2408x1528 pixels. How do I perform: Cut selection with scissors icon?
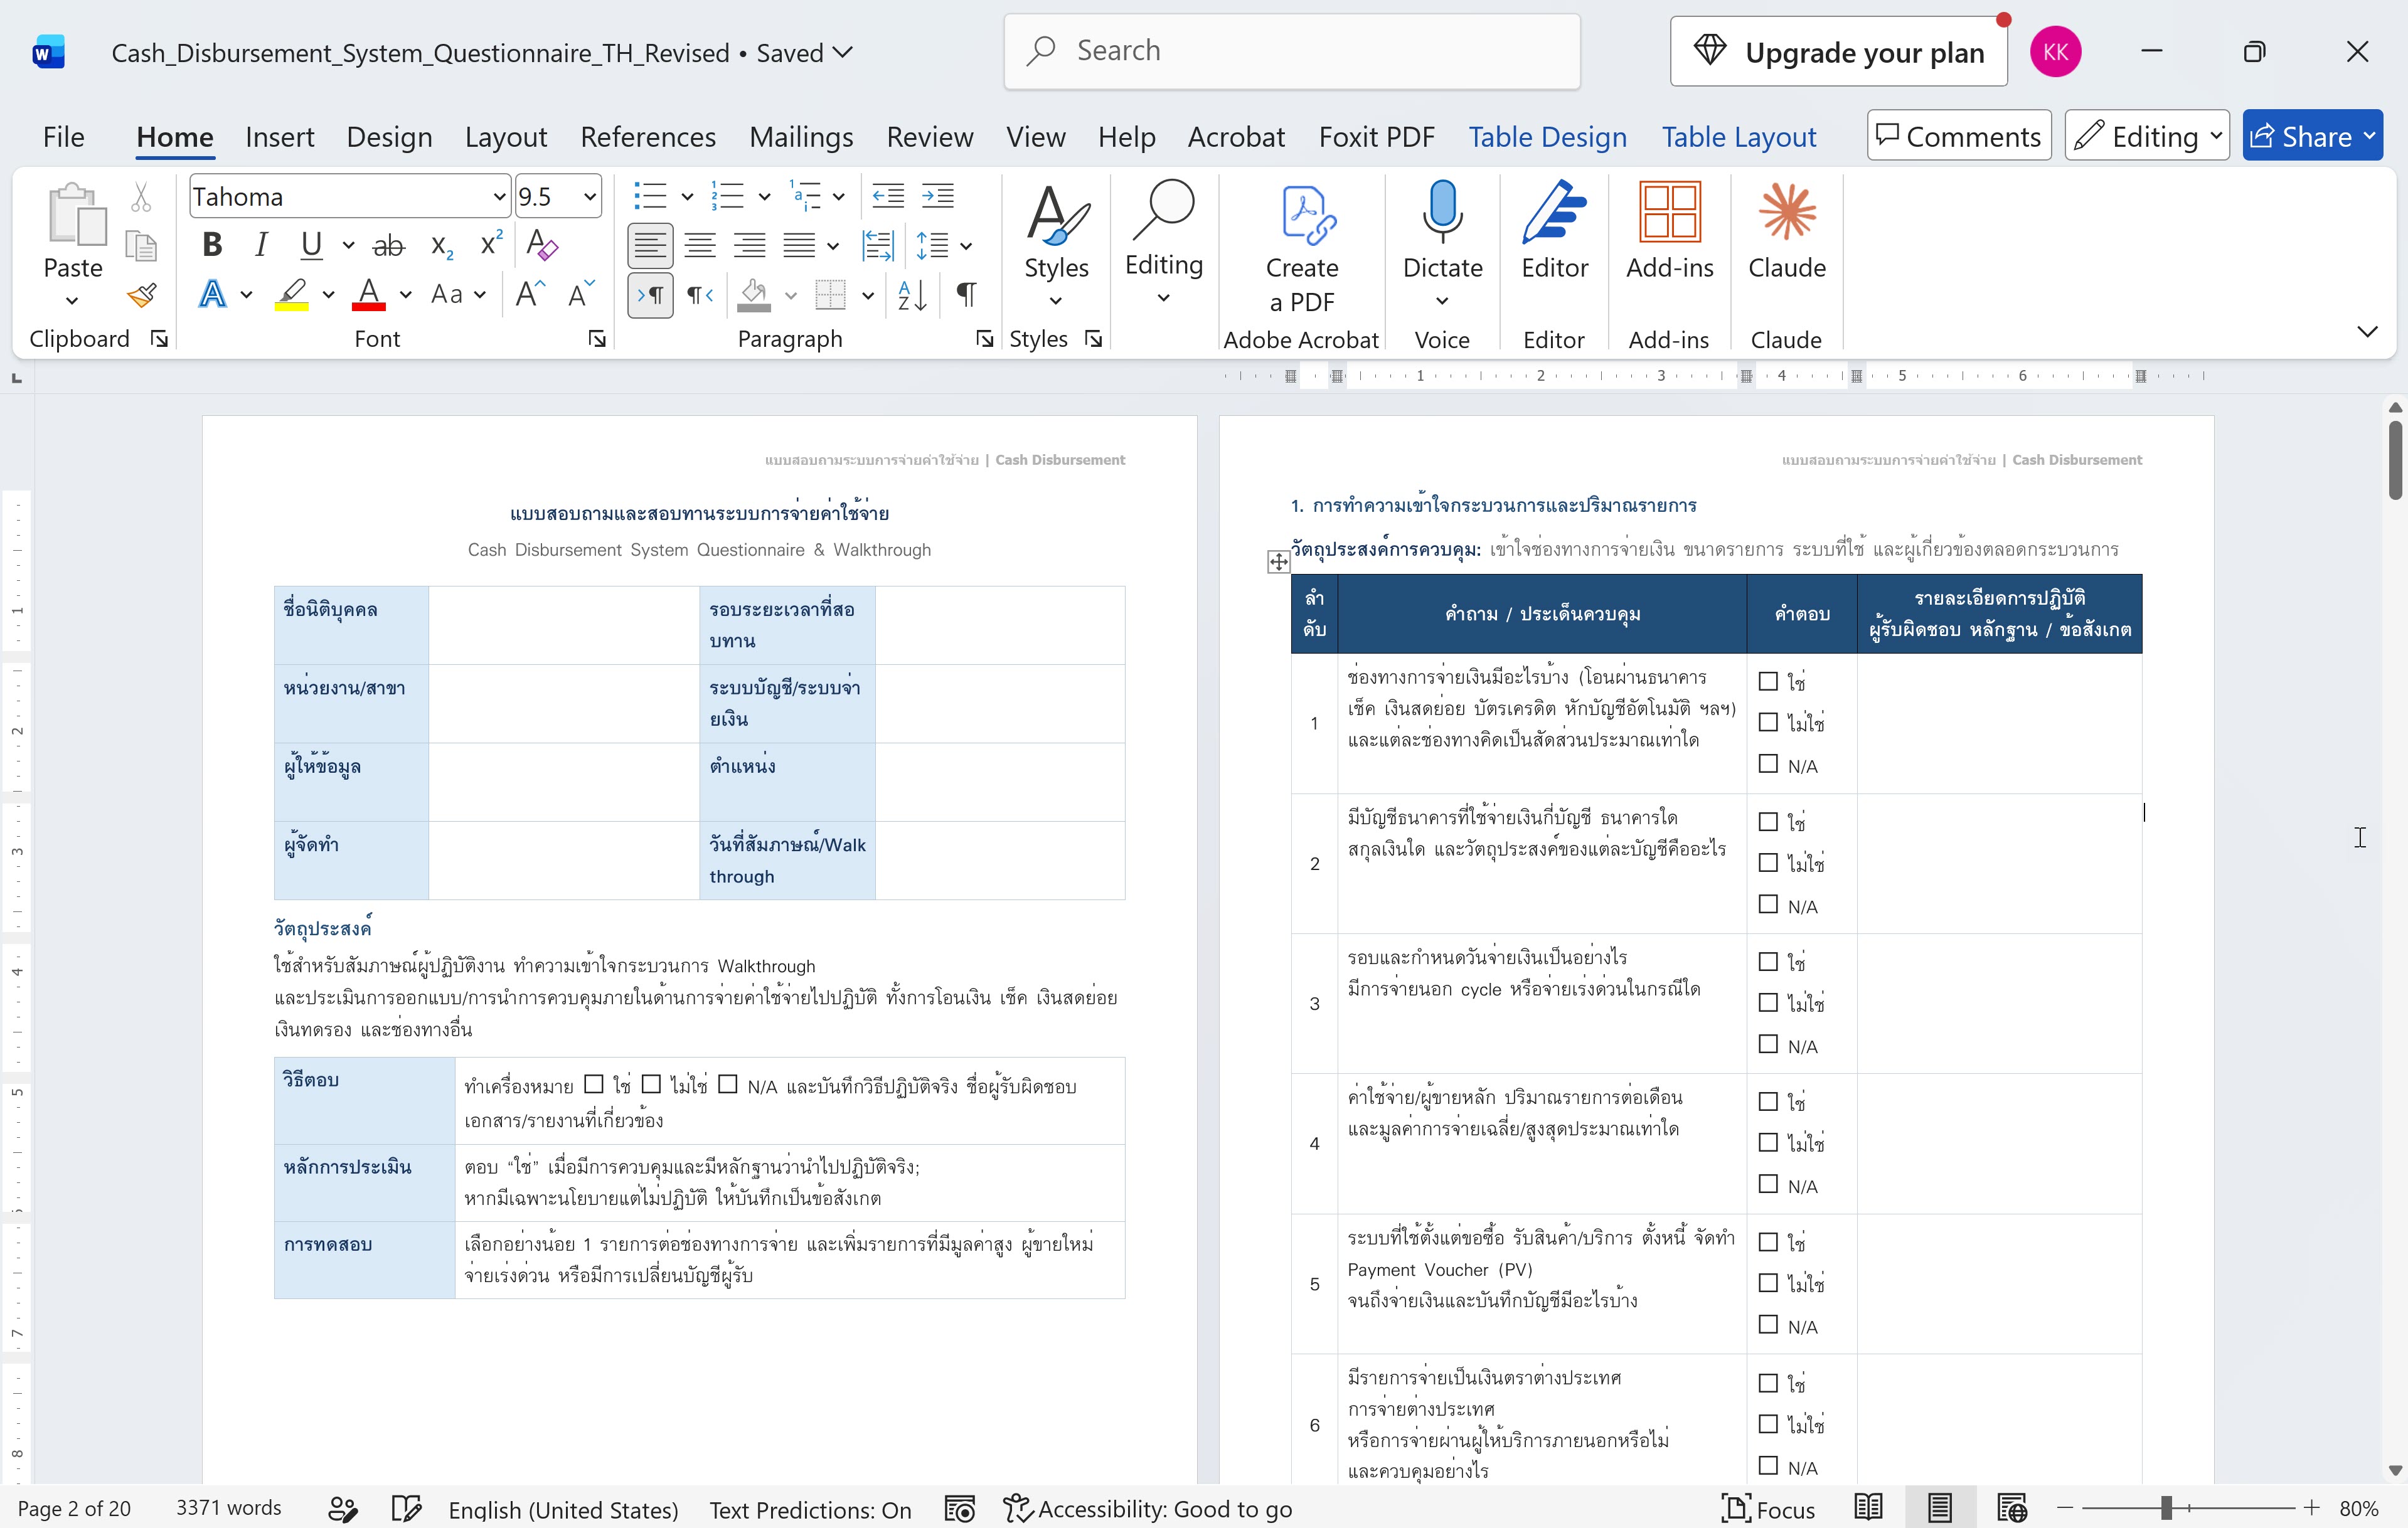(x=141, y=198)
